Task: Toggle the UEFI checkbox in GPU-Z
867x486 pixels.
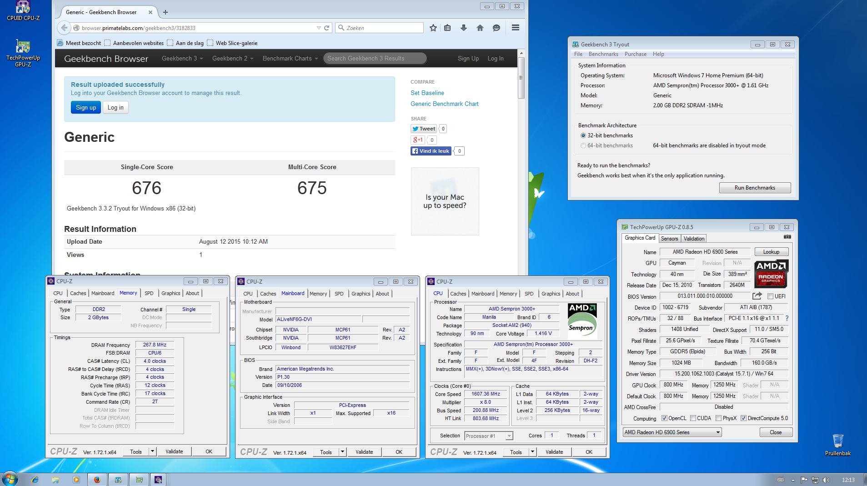Action: coord(770,296)
